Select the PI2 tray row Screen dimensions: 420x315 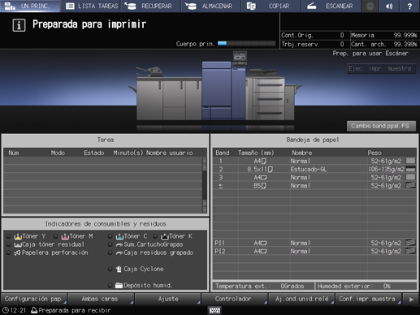314,251
